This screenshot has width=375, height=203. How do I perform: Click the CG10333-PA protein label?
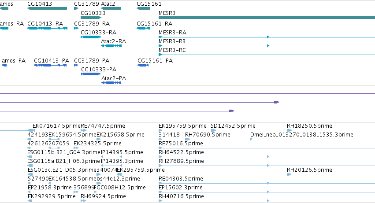[99, 70]
